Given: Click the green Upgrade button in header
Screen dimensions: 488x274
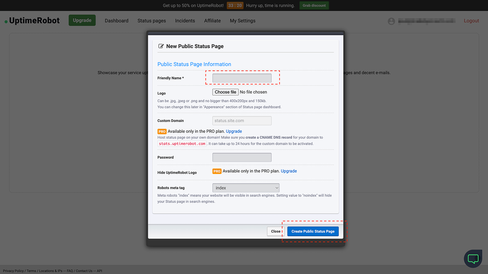Looking at the screenshot, I should (x=82, y=20).
